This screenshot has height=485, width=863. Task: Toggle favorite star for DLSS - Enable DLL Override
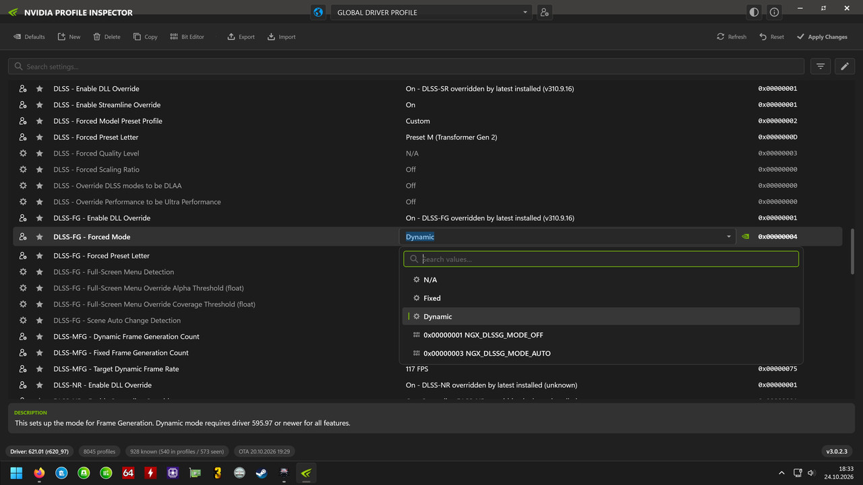40,88
